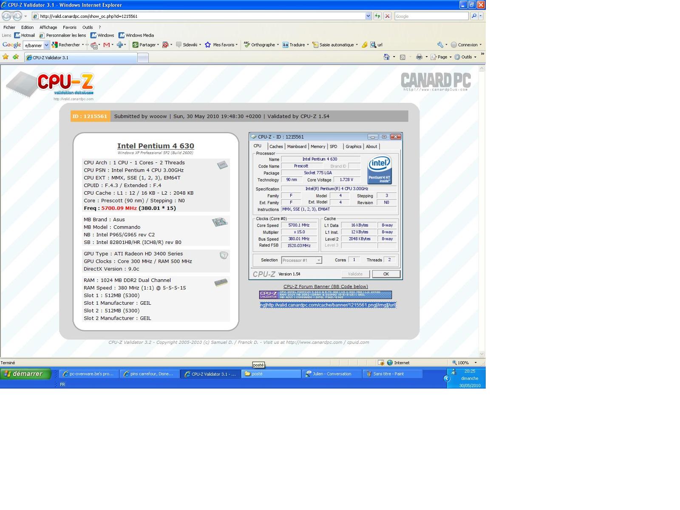Click the Traduire translate button
Image resolution: width=680 pixels, height=510 pixels.
[x=295, y=45]
